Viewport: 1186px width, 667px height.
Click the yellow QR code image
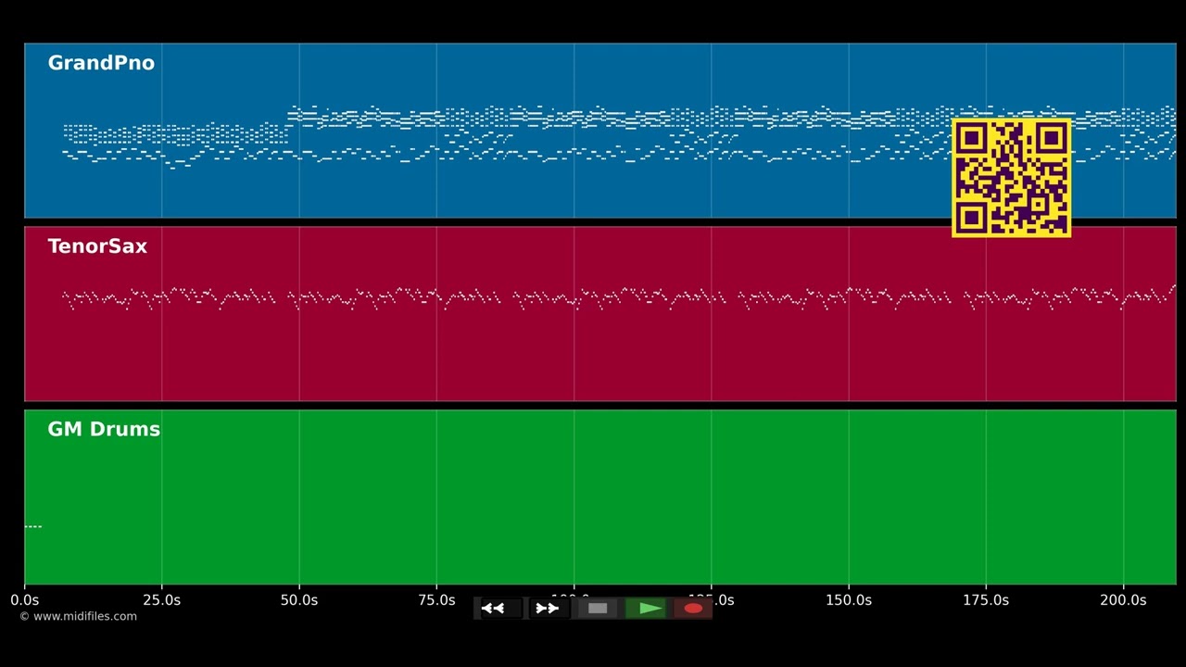click(1011, 178)
